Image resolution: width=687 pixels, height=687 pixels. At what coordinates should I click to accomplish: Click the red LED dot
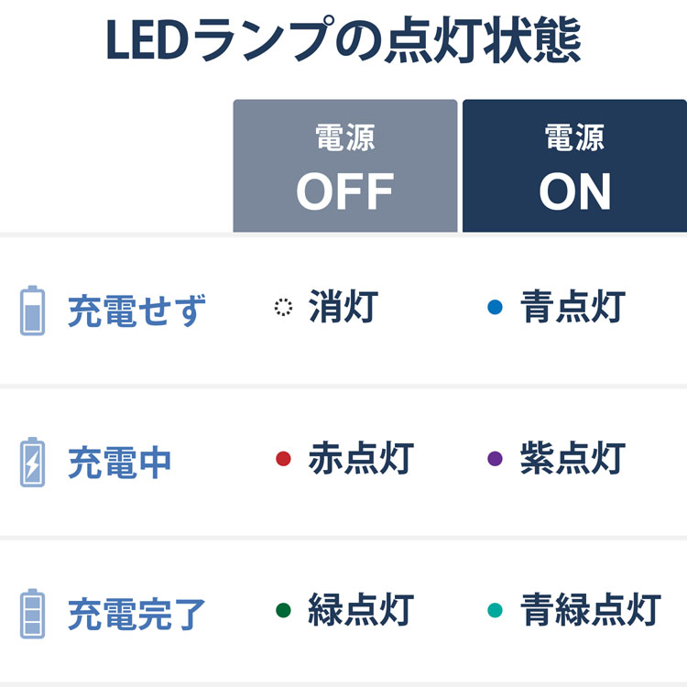[283, 458]
